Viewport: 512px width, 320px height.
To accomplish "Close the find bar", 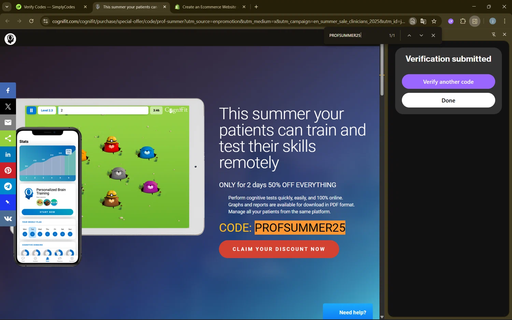I will [433, 35].
